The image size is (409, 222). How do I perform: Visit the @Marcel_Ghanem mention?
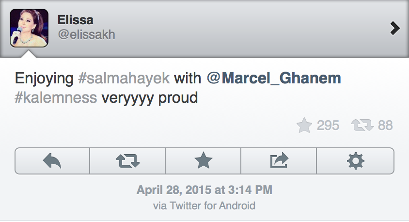pos(274,78)
